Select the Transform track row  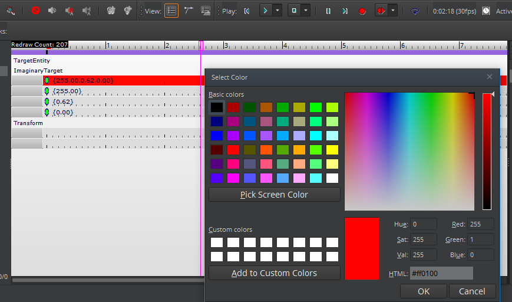click(x=28, y=123)
